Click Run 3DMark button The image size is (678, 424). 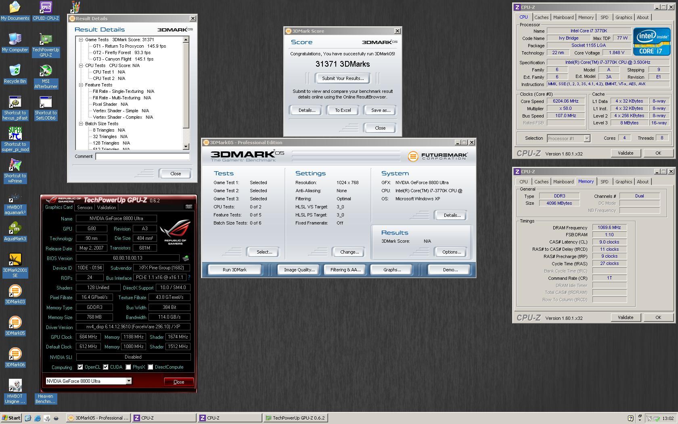pyautogui.click(x=234, y=270)
